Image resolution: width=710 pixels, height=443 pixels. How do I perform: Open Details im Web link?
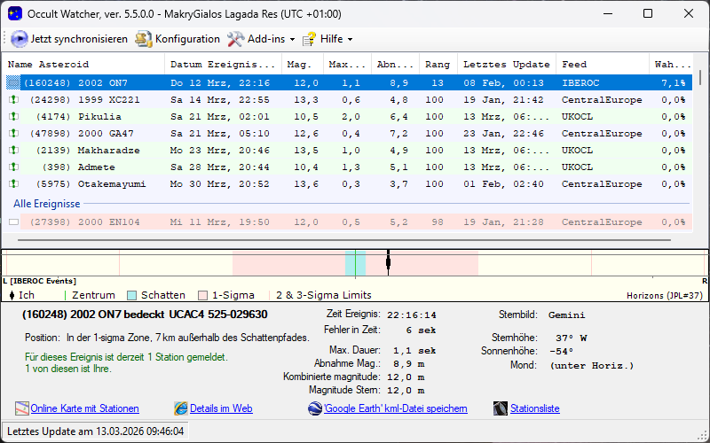pos(221,408)
